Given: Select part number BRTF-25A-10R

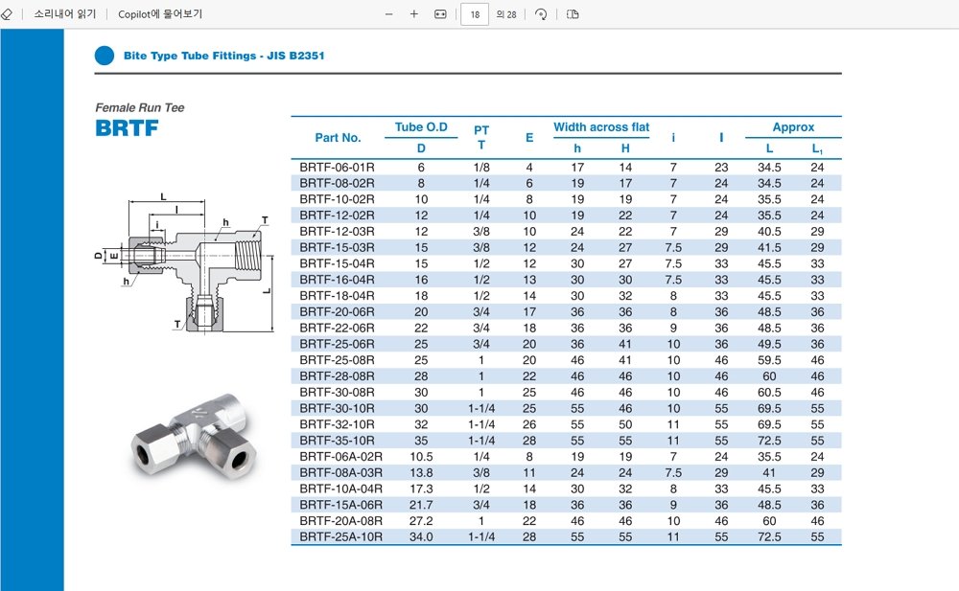Looking at the screenshot, I should coord(340,537).
